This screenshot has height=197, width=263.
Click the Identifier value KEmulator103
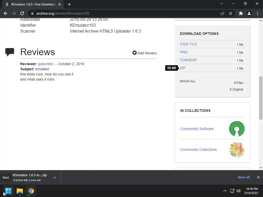click(83, 25)
